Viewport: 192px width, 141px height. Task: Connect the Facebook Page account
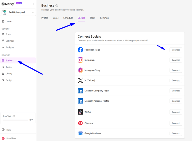(176, 50)
